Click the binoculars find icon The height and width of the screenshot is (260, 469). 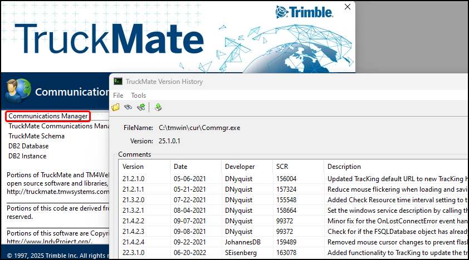click(128, 107)
